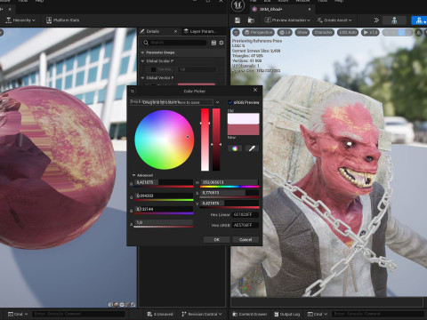Click the value brightness vertical slider
Image resolution: width=427 pixels, height=320 pixels.
tap(216, 140)
